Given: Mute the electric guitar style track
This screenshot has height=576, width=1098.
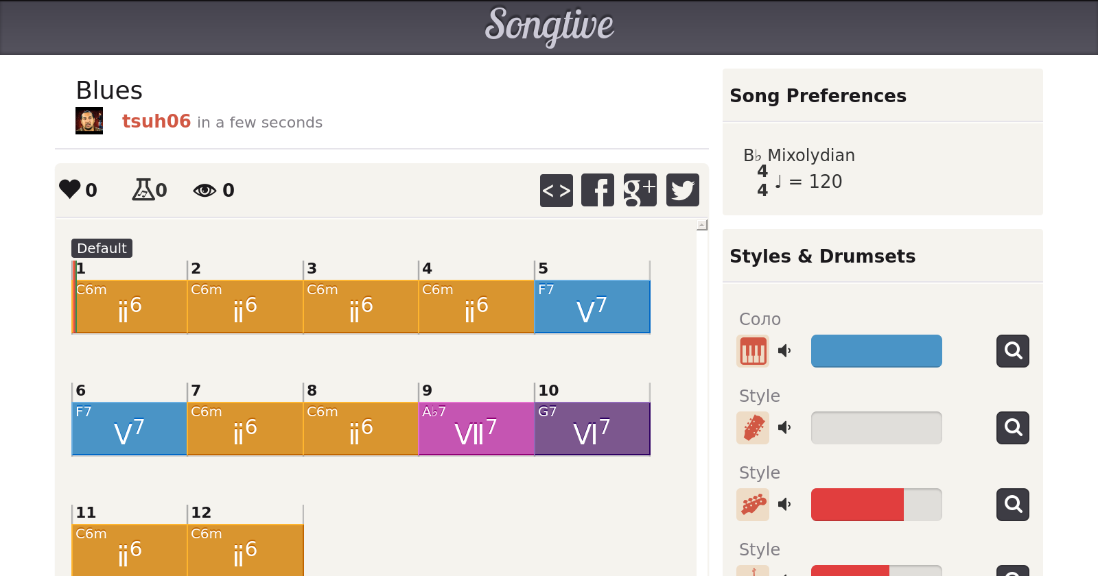Looking at the screenshot, I should click(784, 505).
